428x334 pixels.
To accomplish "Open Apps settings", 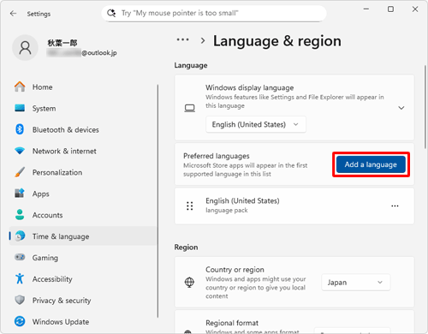I will pyautogui.click(x=83, y=194).
